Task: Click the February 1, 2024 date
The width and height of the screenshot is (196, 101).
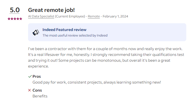Action: click(x=115, y=16)
